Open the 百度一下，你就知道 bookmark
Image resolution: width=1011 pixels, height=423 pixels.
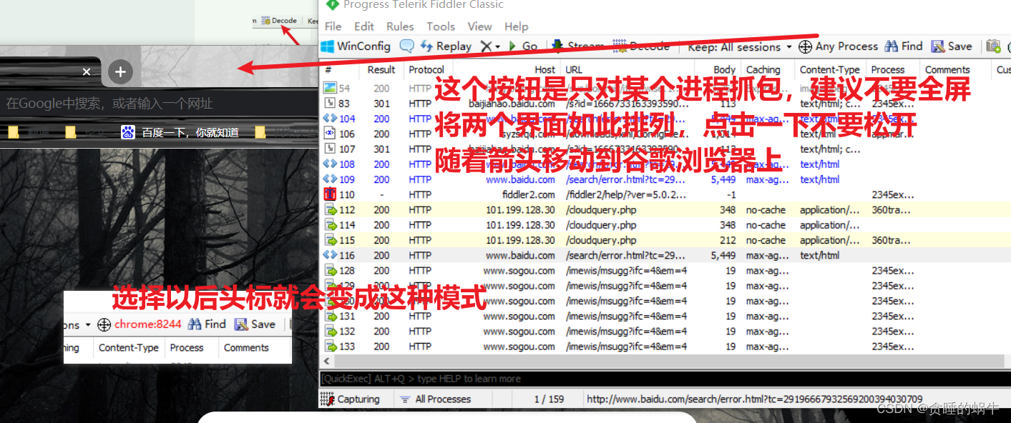click(180, 132)
